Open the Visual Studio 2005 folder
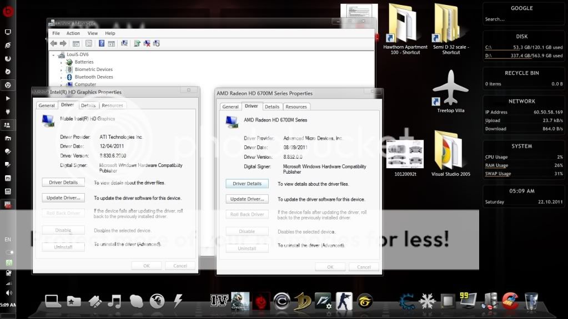 (x=450, y=151)
